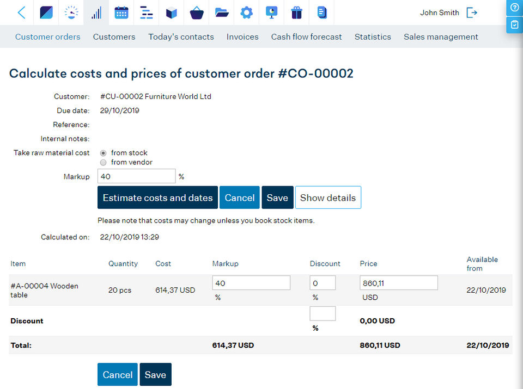Focus the total Discount percent field
The width and height of the screenshot is (523, 389).
(323, 313)
